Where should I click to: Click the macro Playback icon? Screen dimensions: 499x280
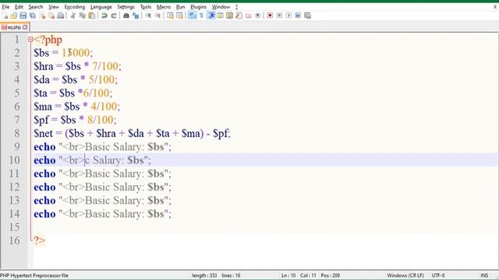(288, 16)
